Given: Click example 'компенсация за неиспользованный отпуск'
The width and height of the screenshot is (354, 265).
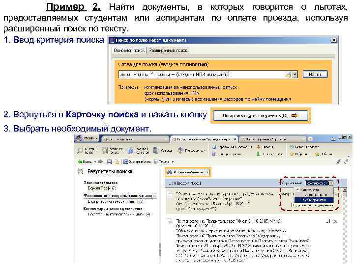Looking at the screenshot, I should 191,87.
